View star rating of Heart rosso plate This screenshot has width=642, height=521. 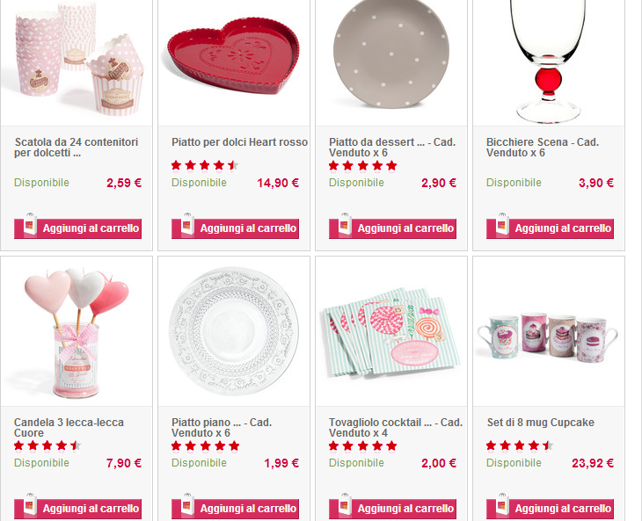tap(205, 166)
